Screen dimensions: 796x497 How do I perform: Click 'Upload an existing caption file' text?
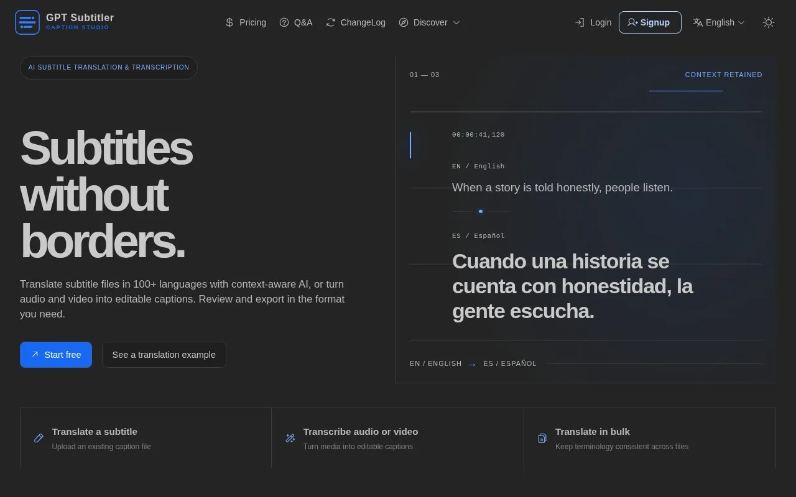coord(101,447)
